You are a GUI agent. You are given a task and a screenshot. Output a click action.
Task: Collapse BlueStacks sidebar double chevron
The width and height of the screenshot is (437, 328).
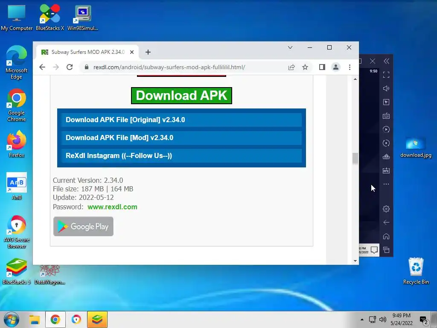click(386, 61)
